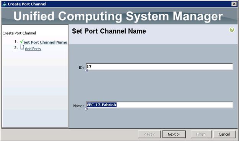Click the Next button
This screenshot has height=141, width=239.
(x=174, y=134)
